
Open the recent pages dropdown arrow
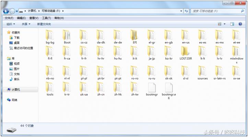[17, 11]
